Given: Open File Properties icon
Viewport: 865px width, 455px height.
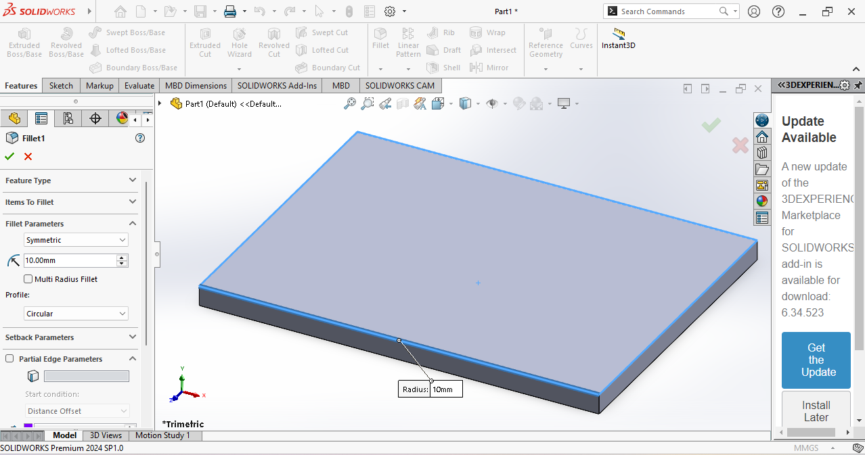Looking at the screenshot, I should click(x=369, y=11).
